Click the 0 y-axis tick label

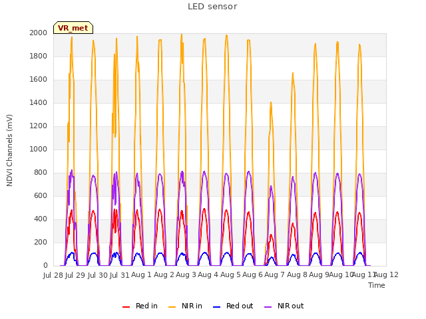point(45,266)
